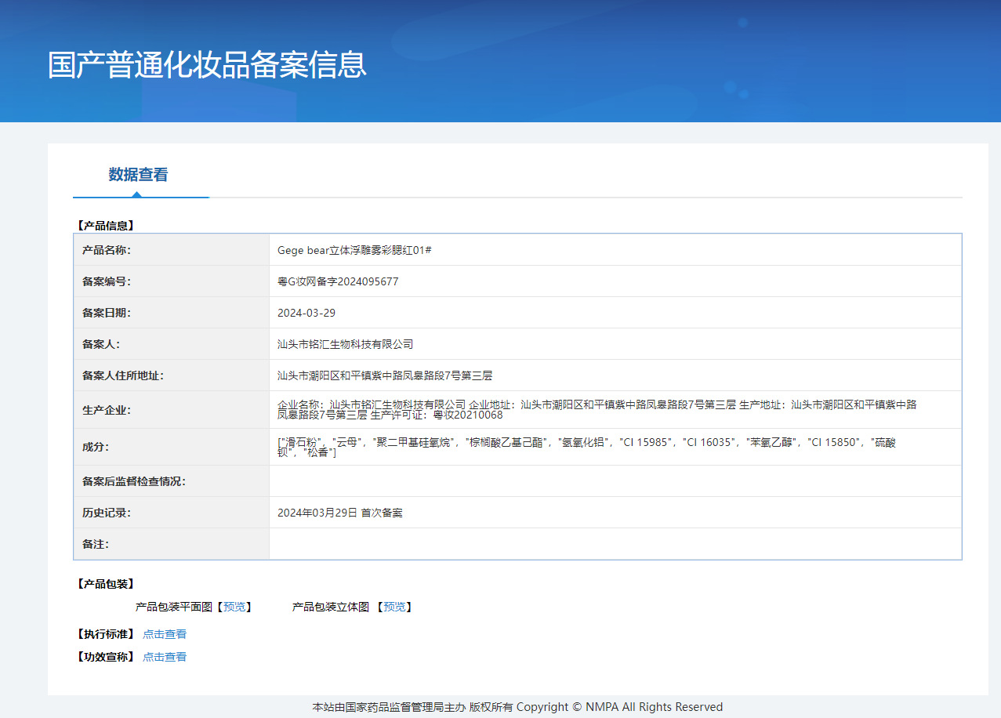Click 点击查看 next to 执行标准

(165, 634)
